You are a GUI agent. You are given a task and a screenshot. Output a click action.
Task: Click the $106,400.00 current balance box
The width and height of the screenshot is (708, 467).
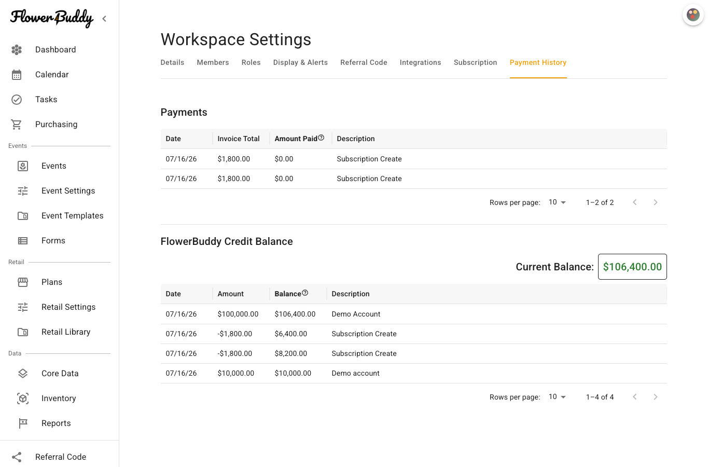(x=632, y=267)
